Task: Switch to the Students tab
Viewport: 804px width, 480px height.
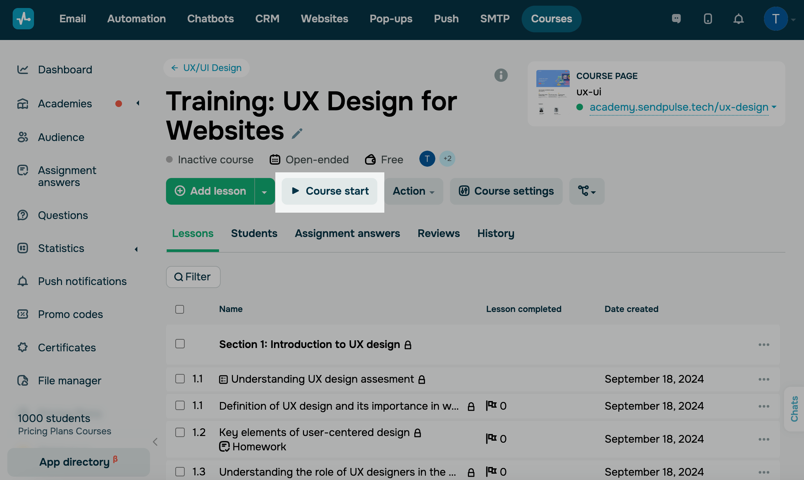Action: [254, 233]
